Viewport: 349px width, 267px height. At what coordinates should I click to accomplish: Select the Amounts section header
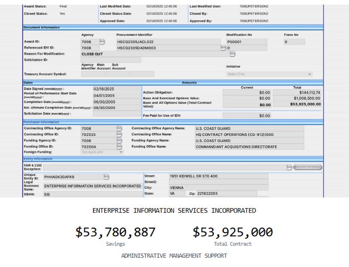click(x=189, y=83)
